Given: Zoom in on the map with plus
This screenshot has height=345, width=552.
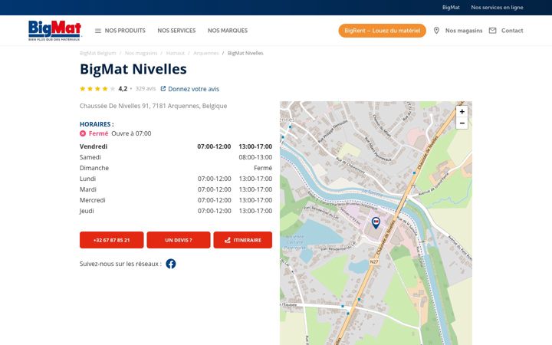Looking at the screenshot, I should click(x=462, y=112).
